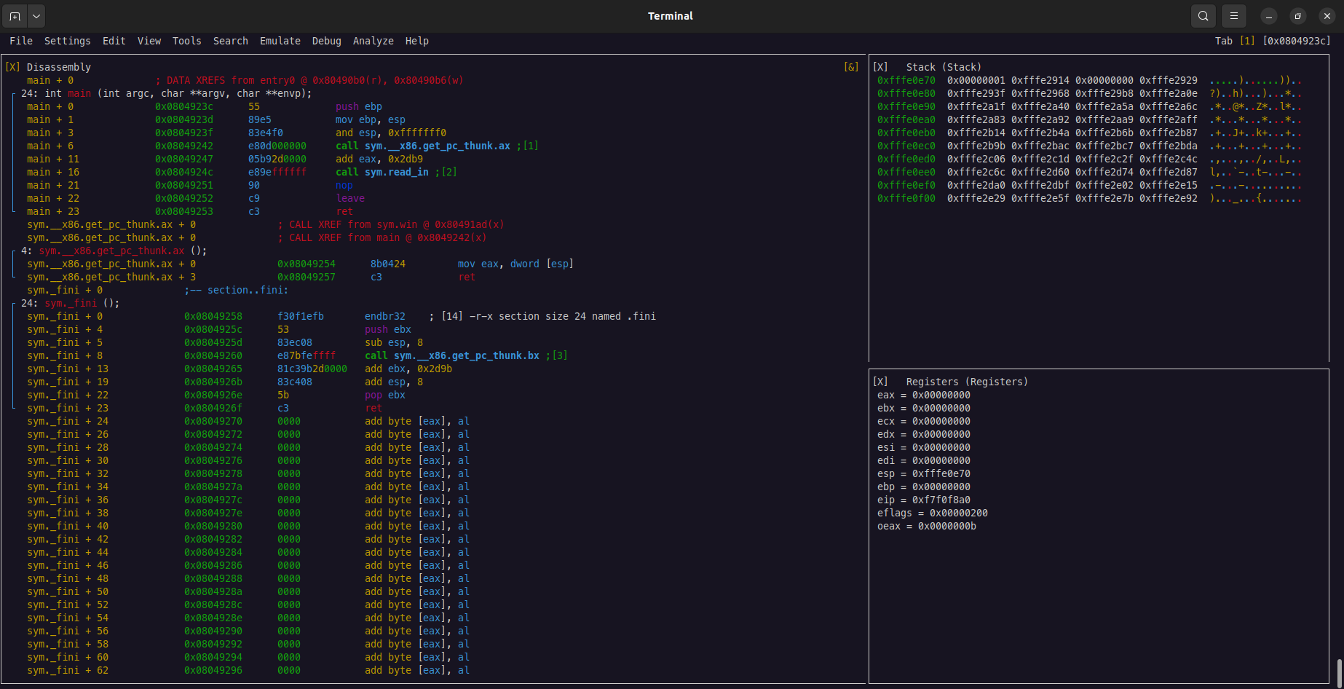Open the File menu

pos(21,41)
